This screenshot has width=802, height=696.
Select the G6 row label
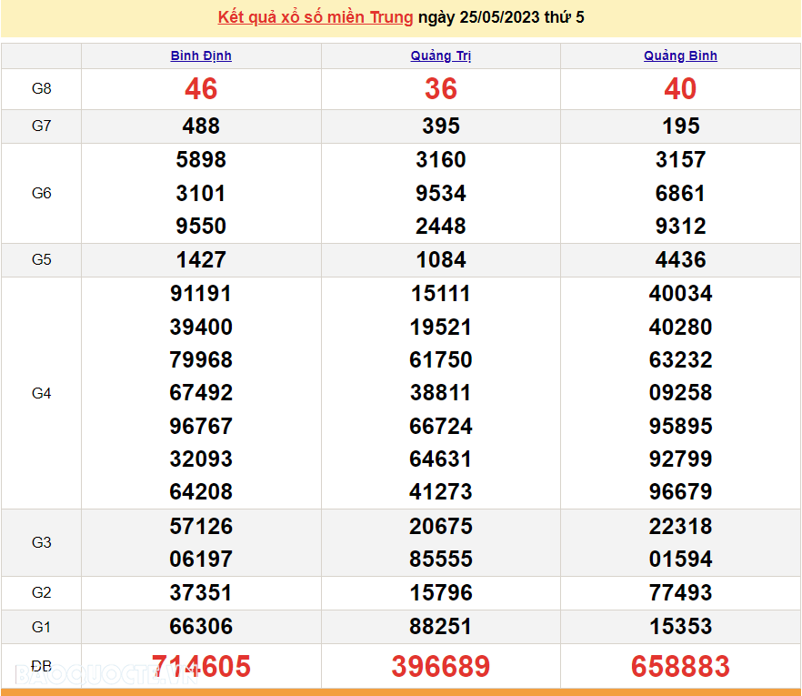(x=41, y=193)
